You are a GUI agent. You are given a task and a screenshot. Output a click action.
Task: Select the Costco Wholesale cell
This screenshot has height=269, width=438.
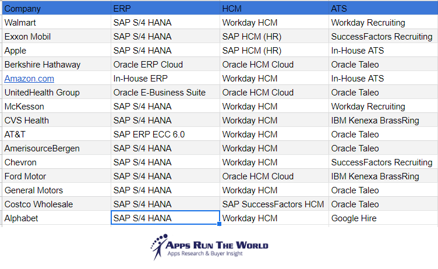(56, 204)
